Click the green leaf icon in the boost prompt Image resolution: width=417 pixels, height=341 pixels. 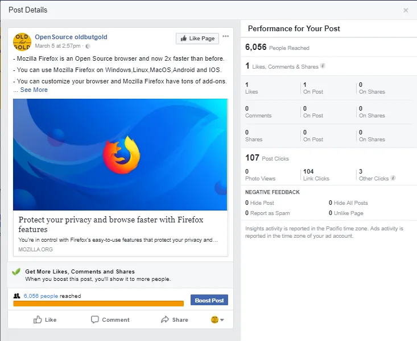click(x=16, y=272)
